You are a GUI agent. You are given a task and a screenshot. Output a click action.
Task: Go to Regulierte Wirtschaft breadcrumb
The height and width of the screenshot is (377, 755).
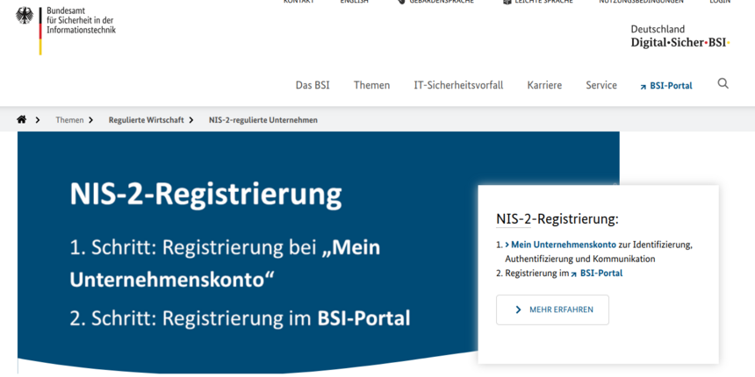(146, 119)
